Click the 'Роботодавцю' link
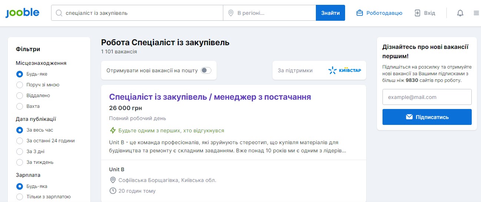The width and height of the screenshot is (481, 202). tap(384, 13)
